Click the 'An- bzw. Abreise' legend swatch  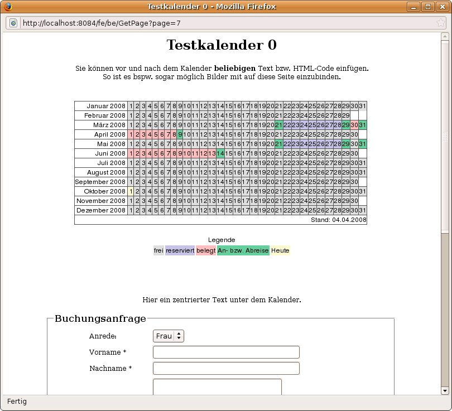[x=243, y=250]
